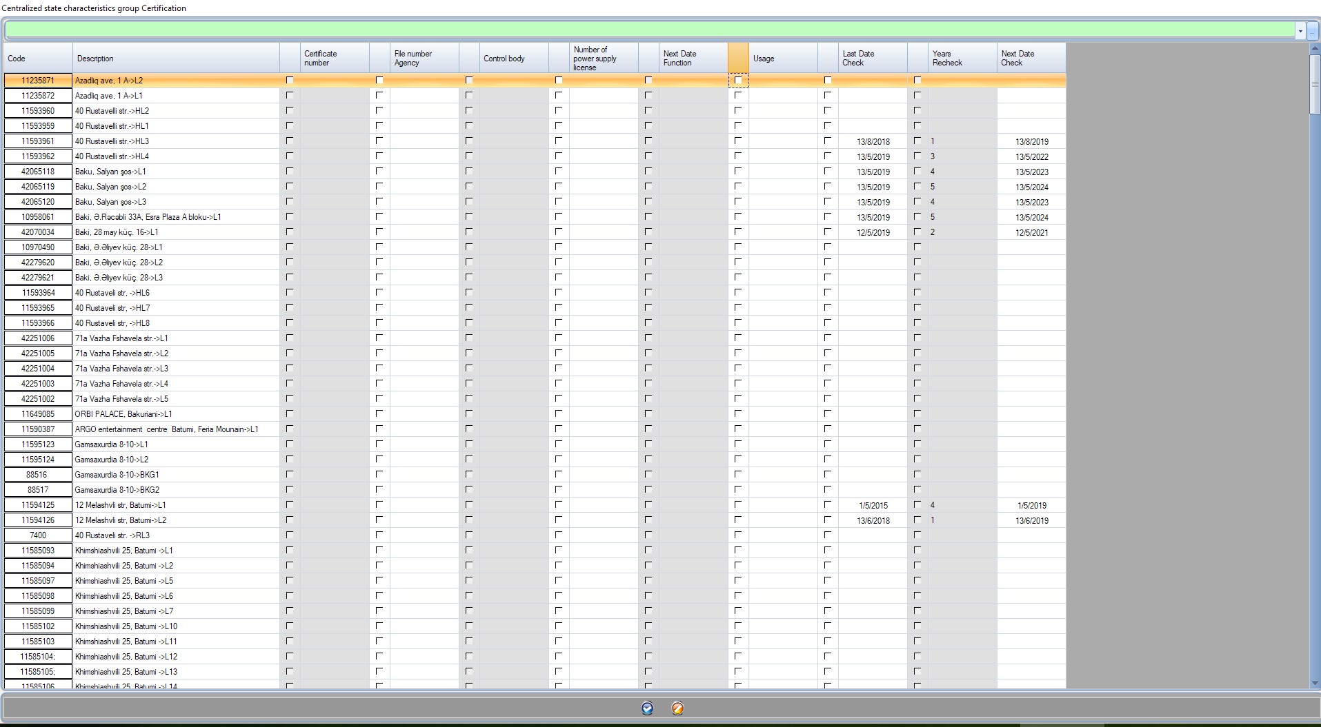Viewport: 1321px width, 727px height.
Task: Toggle Usage checkbox for 40 Rustavelli str.->HL3 row
Action: click(738, 141)
